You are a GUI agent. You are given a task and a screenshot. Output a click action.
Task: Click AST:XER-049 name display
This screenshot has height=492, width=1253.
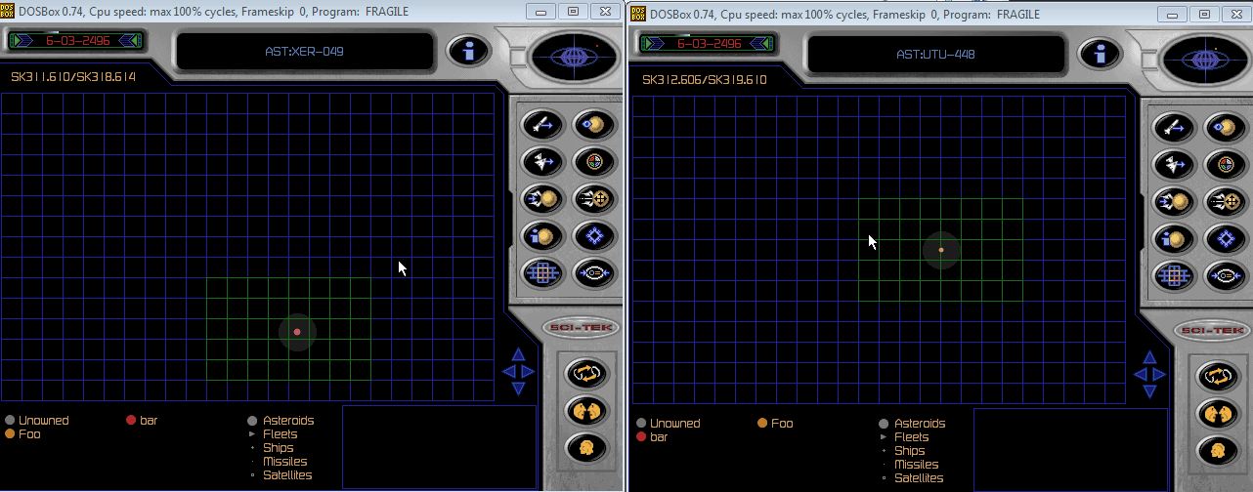tap(304, 51)
